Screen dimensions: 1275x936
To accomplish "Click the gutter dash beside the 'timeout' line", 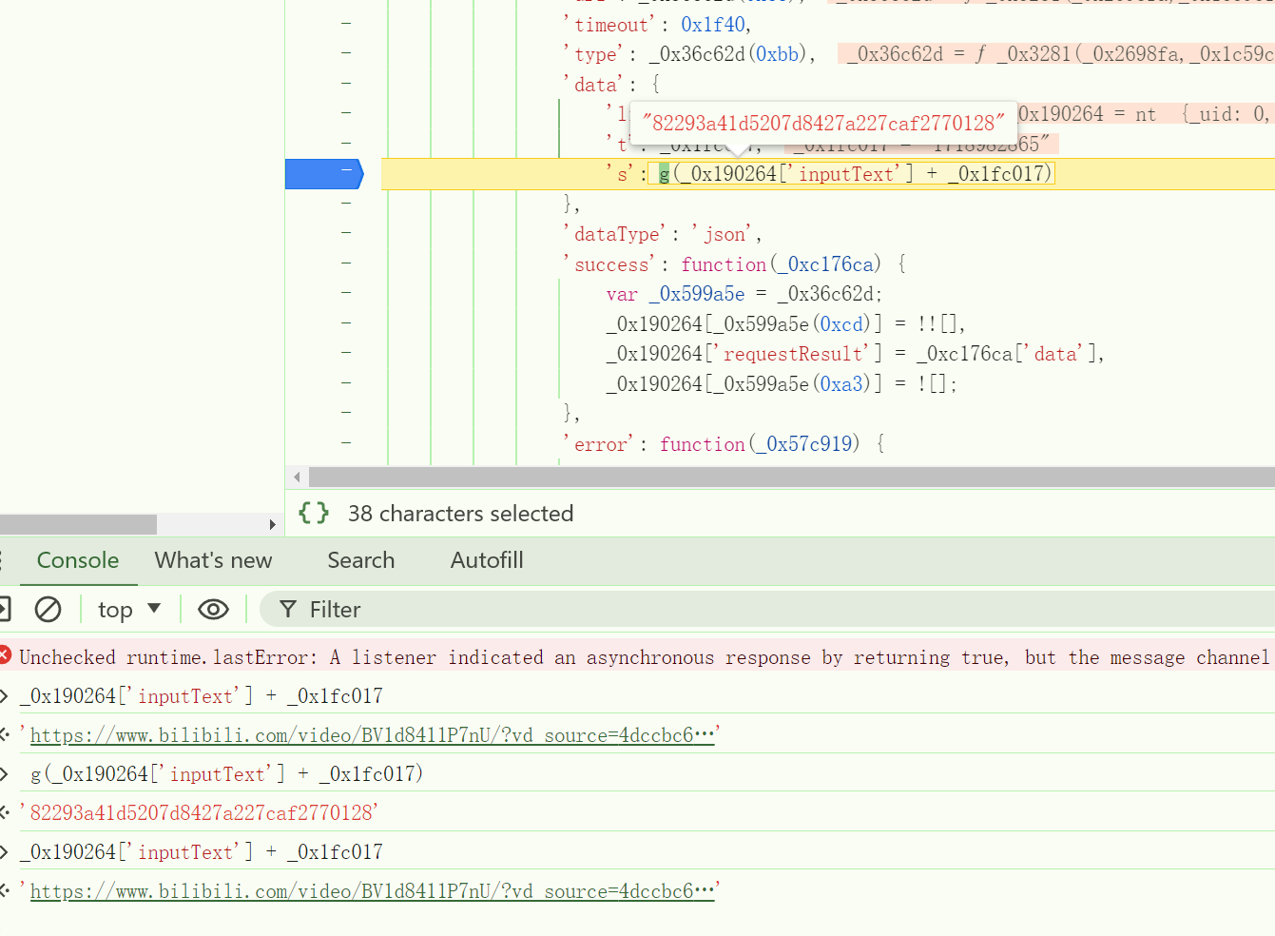I will (346, 23).
